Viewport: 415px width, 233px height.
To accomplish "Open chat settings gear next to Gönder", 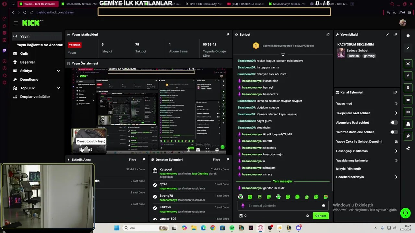I will click(307, 216).
